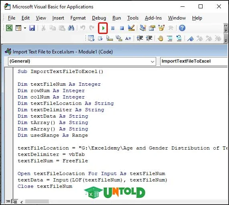Screen dimensions: 229x205
Task: Click the Parameter Info icon
Action: (x=119, y=38)
